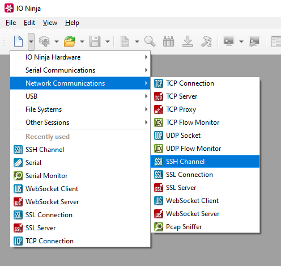
Task: Click the Save floppy disk icon
Action: (95, 41)
